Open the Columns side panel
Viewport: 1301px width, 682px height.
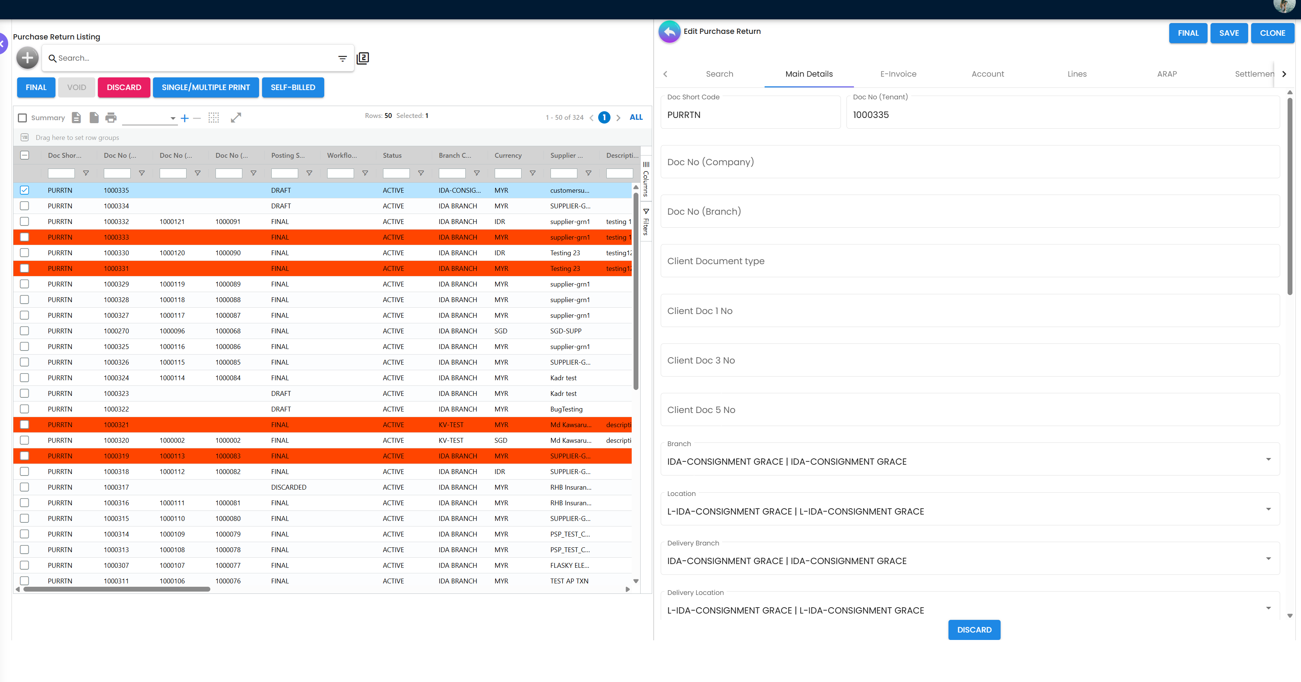pos(646,178)
